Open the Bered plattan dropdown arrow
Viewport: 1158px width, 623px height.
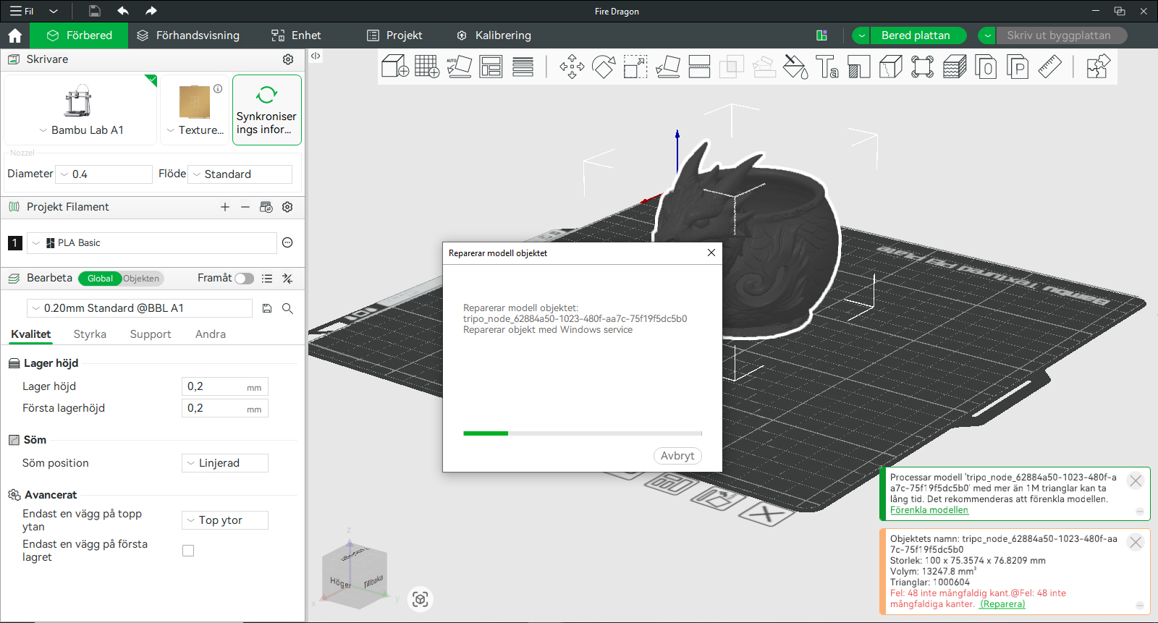tap(861, 35)
